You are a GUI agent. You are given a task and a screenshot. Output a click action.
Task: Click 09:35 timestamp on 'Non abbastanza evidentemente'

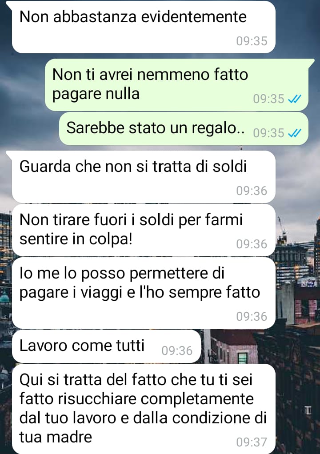(252, 41)
